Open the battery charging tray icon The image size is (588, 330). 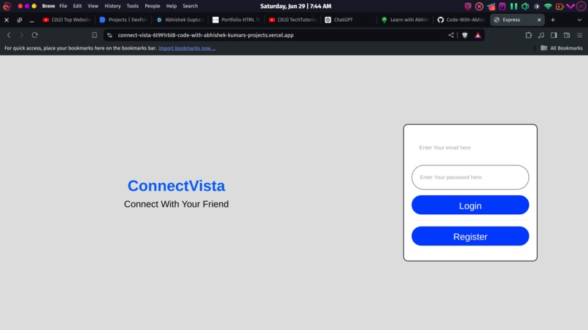click(560, 7)
